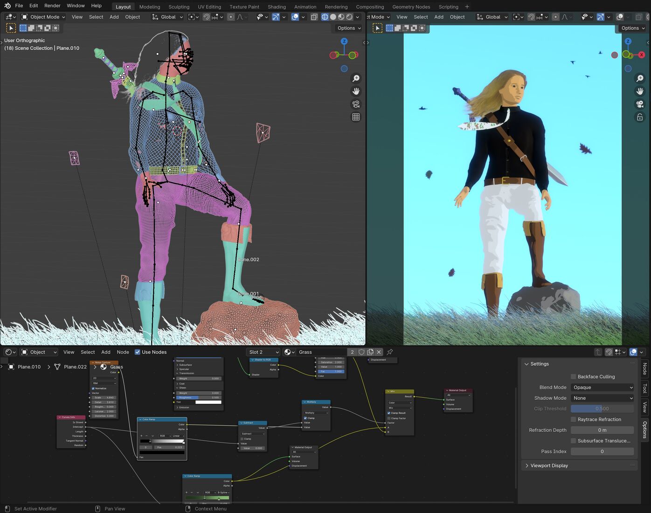This screenshot has width=651, height=513.
Task: Click the Blender logo menu icon
Action: pos(7,6)
